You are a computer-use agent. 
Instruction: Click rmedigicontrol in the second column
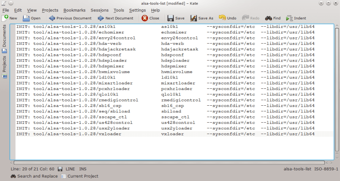[181, 100]
